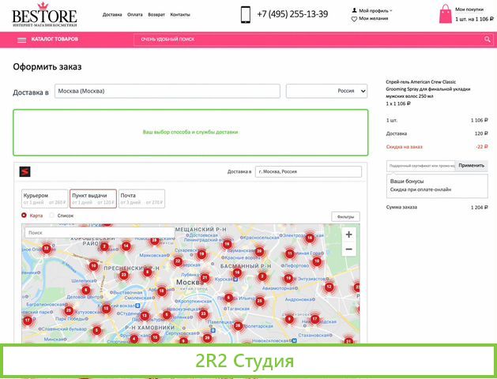497x379 pixels.
Task: Click the search magnifier icon
Action: click(488, 39)
